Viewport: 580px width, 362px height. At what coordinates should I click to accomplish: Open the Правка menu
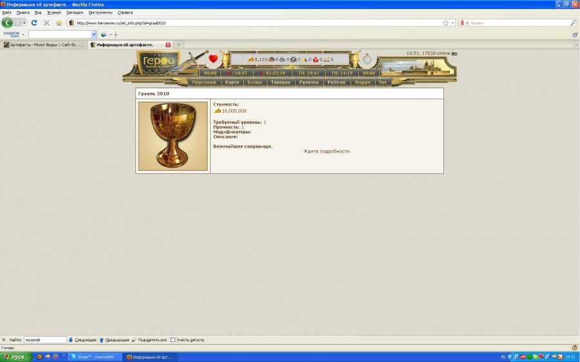[x=23, y=13]
